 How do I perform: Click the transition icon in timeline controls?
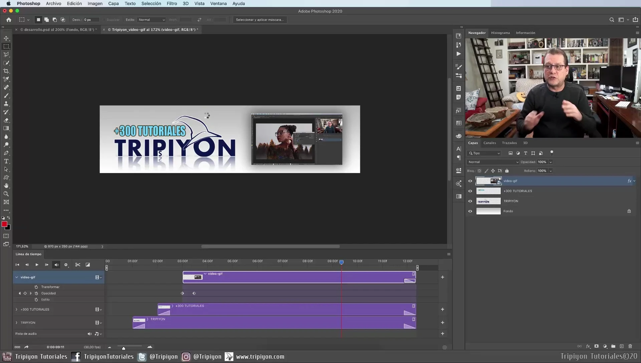click(x=88, y=265)
